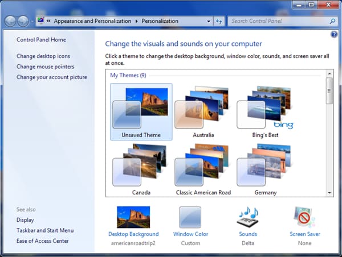This screenshot has width=342, height=257.
Task: Open the Window Color icon
Action: [x=190, y=217]
